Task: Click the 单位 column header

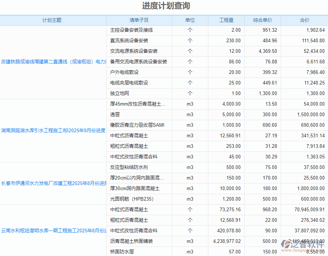Action: click(x=189, y=20)
